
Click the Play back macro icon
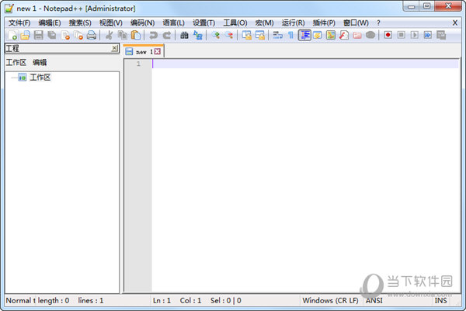(x=415, y=36)
